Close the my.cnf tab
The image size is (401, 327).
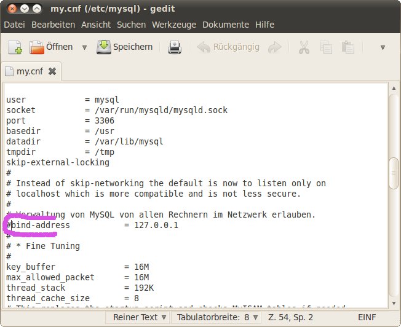click(52, 71)
